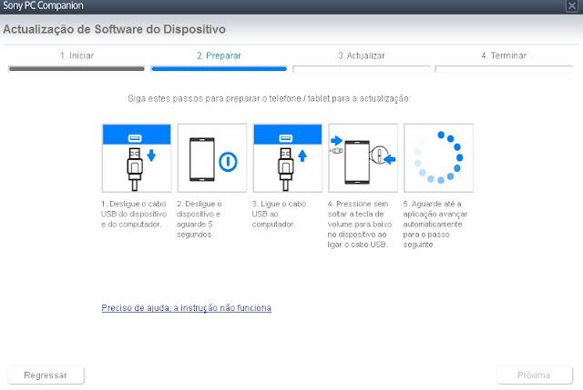
Task: Click the grey Iniciar progress bar
Action: tap(77, 69)
